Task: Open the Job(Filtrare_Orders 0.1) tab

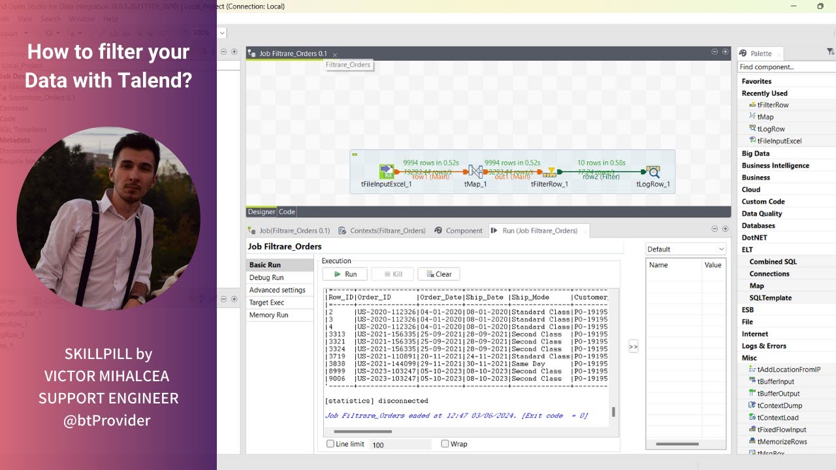Action: click(289, 230)
